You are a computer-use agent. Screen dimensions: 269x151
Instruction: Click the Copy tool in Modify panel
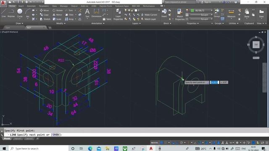pos(44,15)
